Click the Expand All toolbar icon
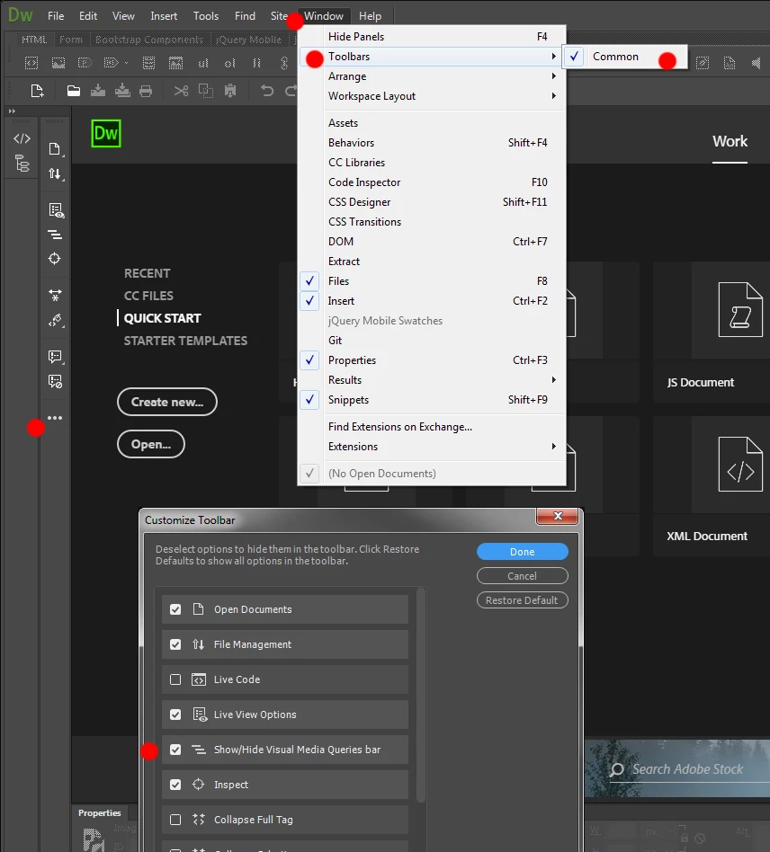The height and width of the screenshot is (852, 770). point(55,295)
